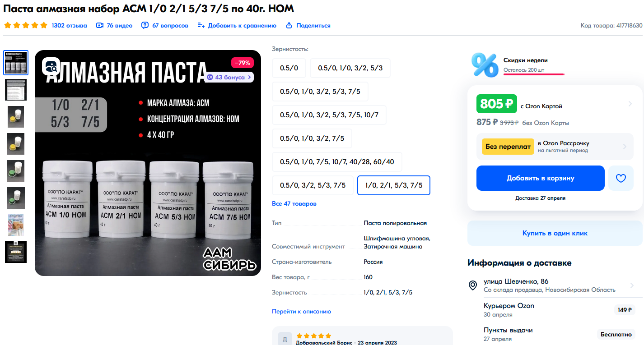Image resolution: width=644 pixels, height=345 pixels.
Task: Open delivery address улица Шевченко chevron
Action: pyautogui.click(x=632, y=285)
